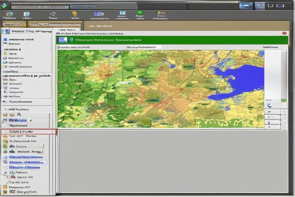Click the small flag icon below the blue square
The width and height of the screenshot is (295, 197).
pos(5,44)
